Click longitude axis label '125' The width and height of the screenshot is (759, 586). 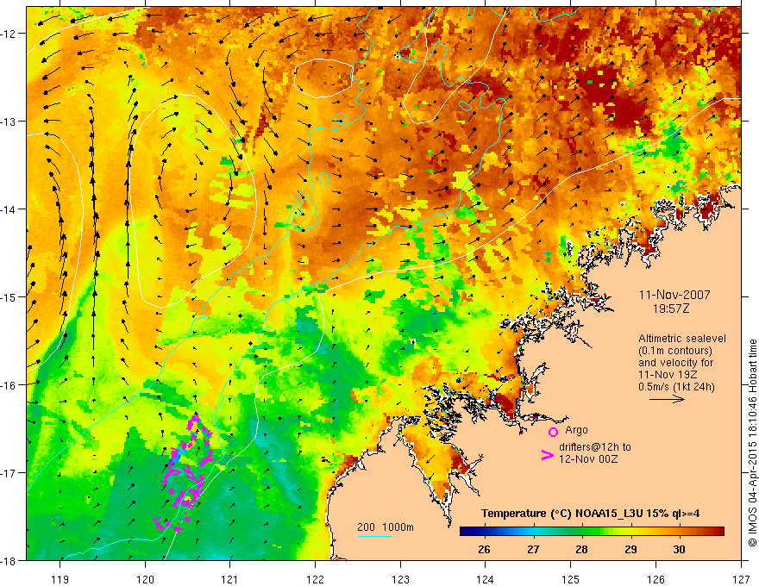[x=571, y=579]
